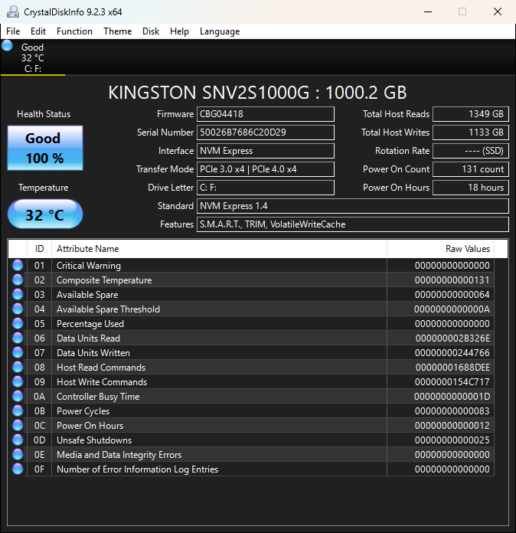This screenshot has height=533, width=516.
Task: Open the Function menu
Action: click(74, 31)
